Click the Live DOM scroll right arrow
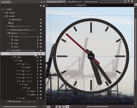 (44, 107)
